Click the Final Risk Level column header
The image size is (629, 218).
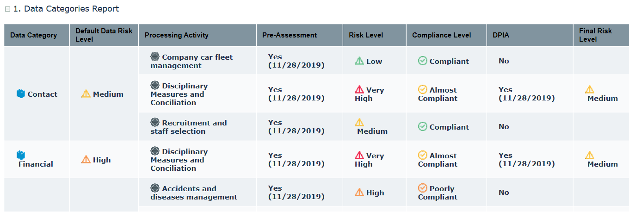[595, 35]
